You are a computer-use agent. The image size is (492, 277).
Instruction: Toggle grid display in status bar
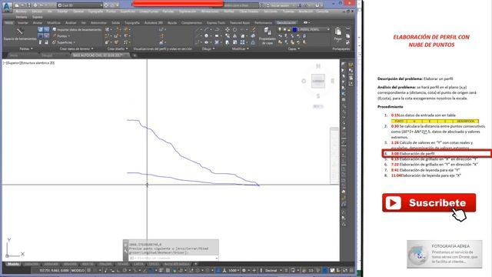coord(89,270)
